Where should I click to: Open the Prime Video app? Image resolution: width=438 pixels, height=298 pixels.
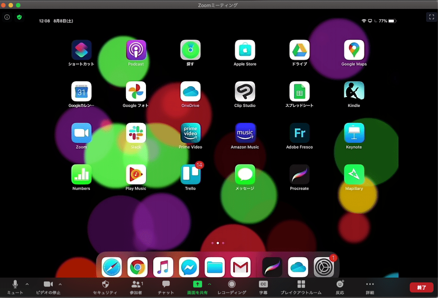click(x=190, y=133)
